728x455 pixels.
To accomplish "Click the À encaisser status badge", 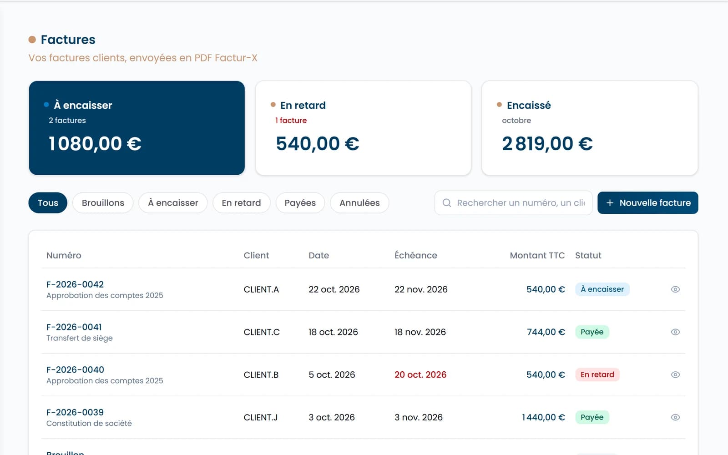I will click(602, 289).
